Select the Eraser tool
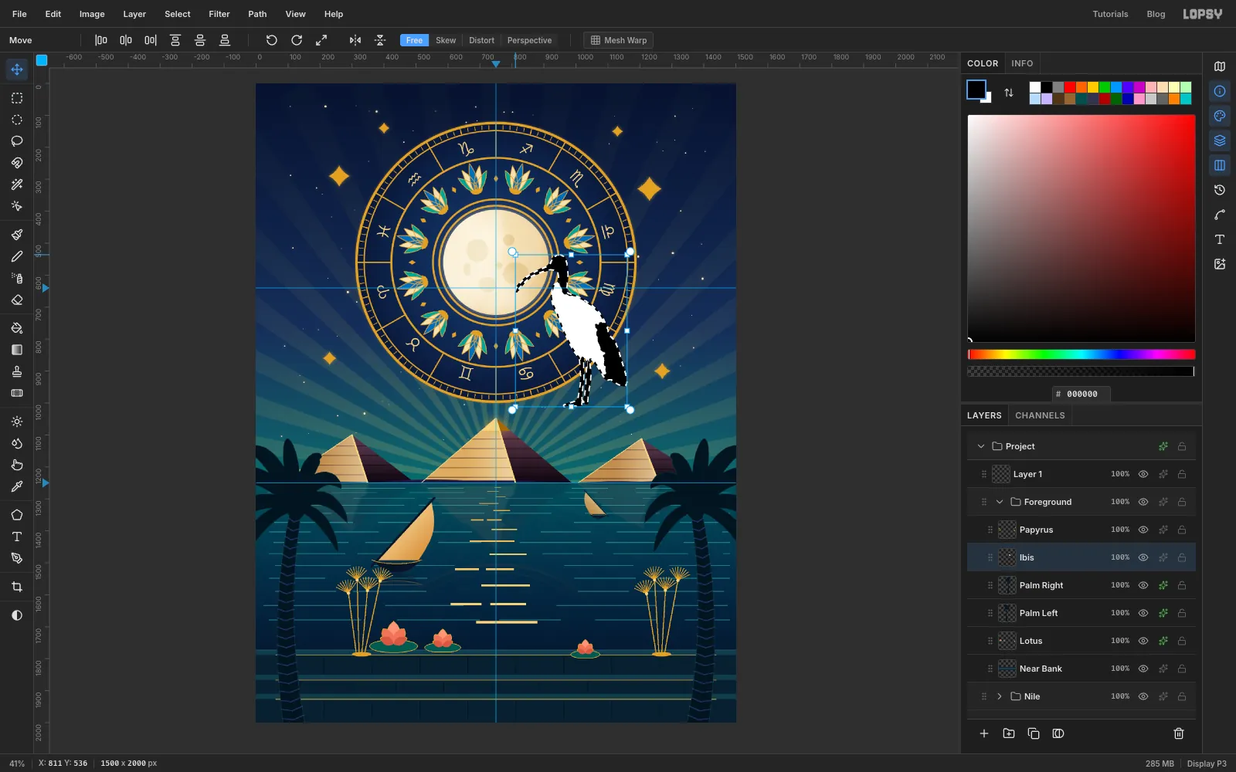 click(17, 300)
